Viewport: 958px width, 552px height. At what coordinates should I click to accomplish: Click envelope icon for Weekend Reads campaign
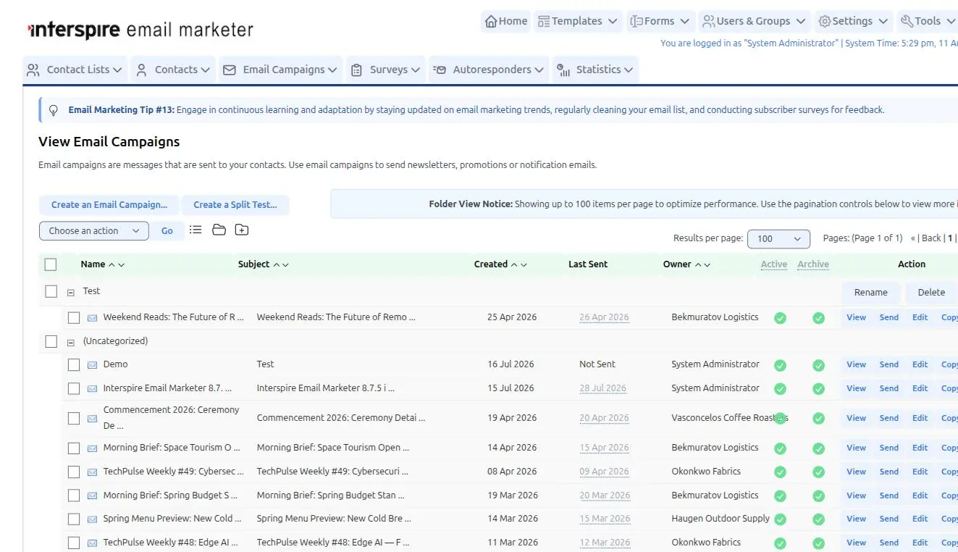[x=93, y=317]
